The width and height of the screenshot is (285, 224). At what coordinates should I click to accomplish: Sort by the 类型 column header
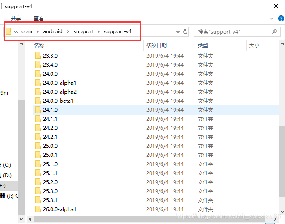click(x=203, y=45)
